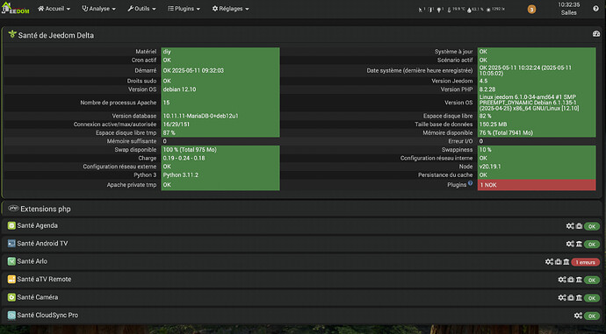Screen dimensions: 606x334
Task: Open the Réglages menu in navbar
Action: (230, 9)
